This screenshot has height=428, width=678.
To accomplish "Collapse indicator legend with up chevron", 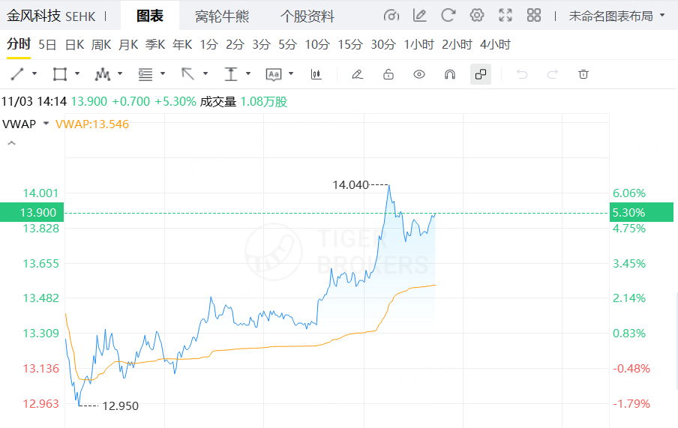I will click(x=12, y=142).
